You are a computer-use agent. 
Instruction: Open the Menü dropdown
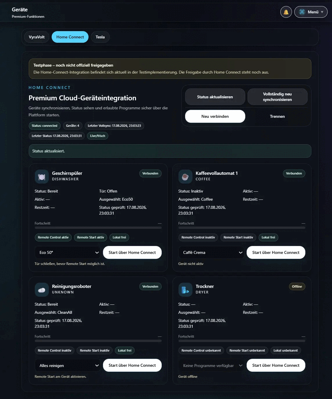pos(311,12)
